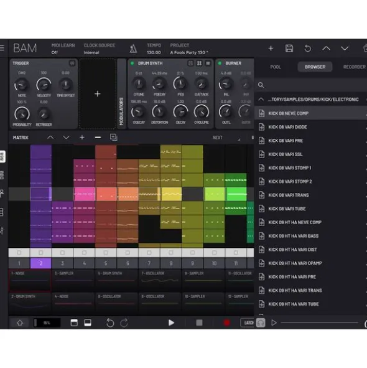Open MIDI Learn setting
Viewport: 367px width, 368px height.
pyautogui.click(x=63, y=49)
